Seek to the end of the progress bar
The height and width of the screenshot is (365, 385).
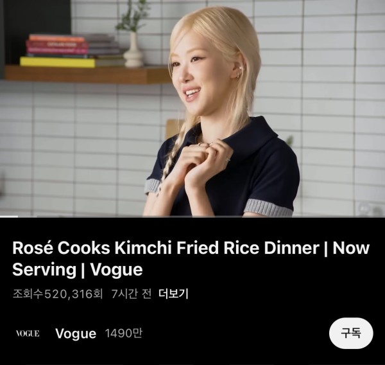click(x=384, y=217)
